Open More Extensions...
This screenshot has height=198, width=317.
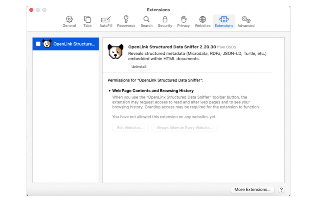[x=252, y=190]
